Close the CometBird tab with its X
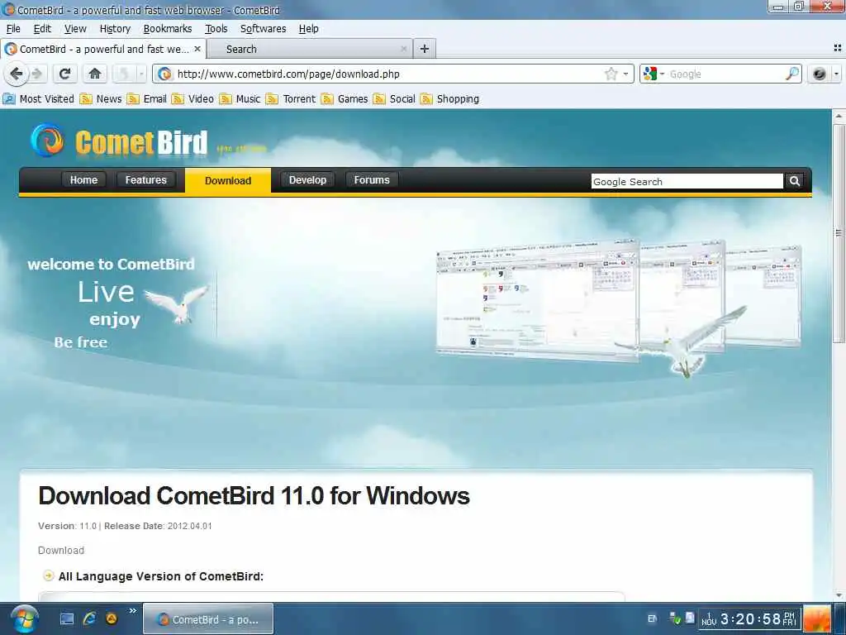 [197, 49]
